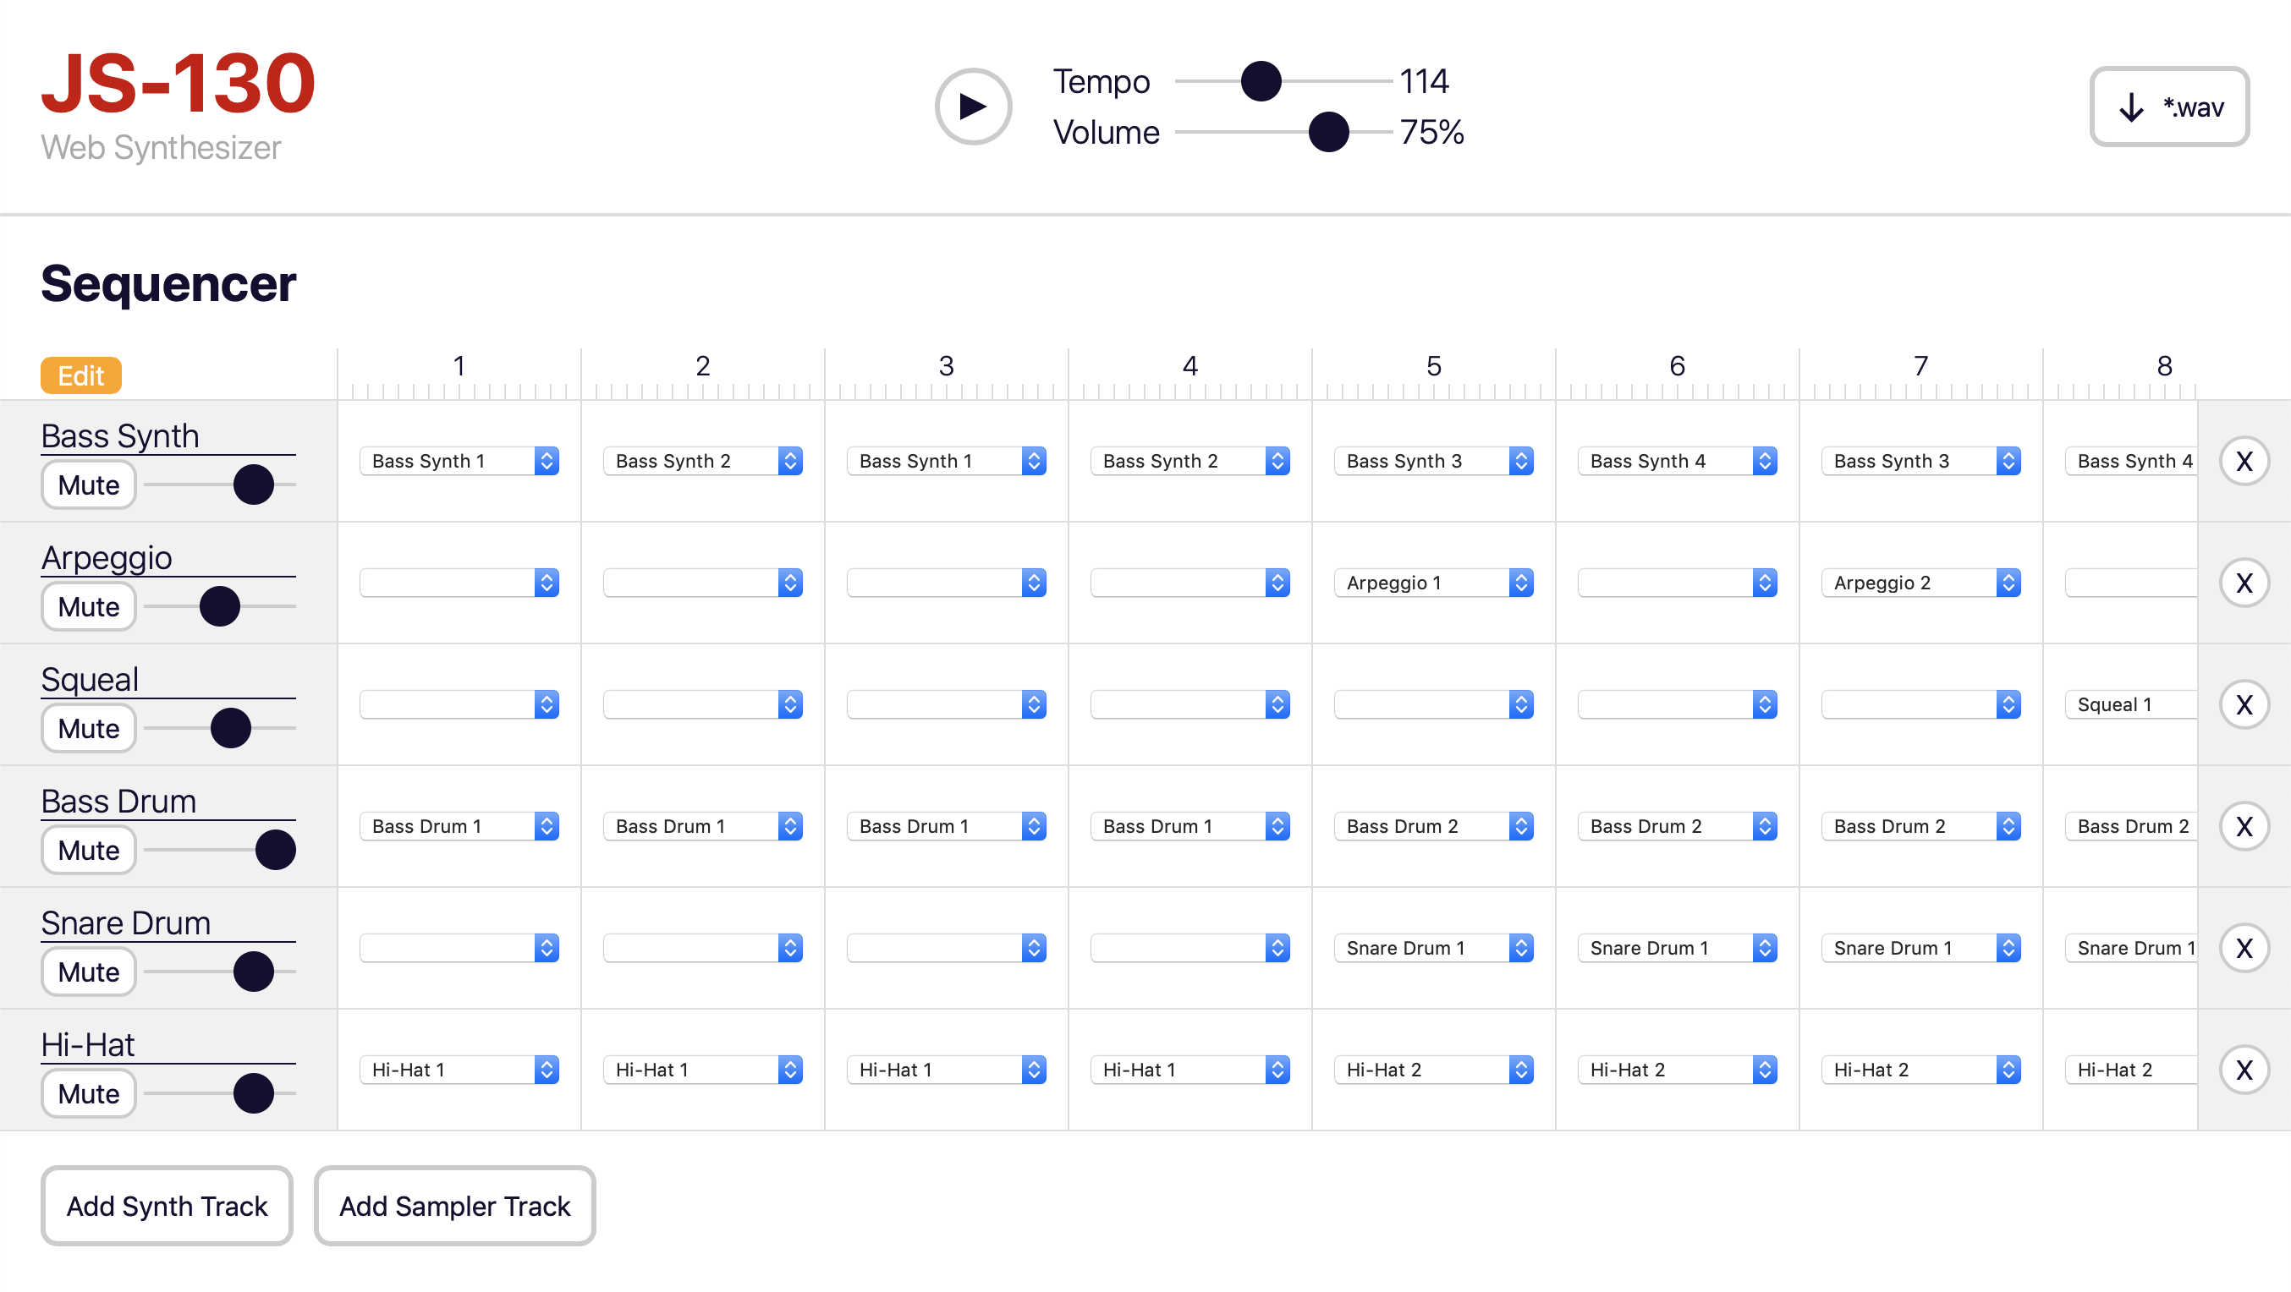Delete the Bass Drum track

coord(2243,826)
